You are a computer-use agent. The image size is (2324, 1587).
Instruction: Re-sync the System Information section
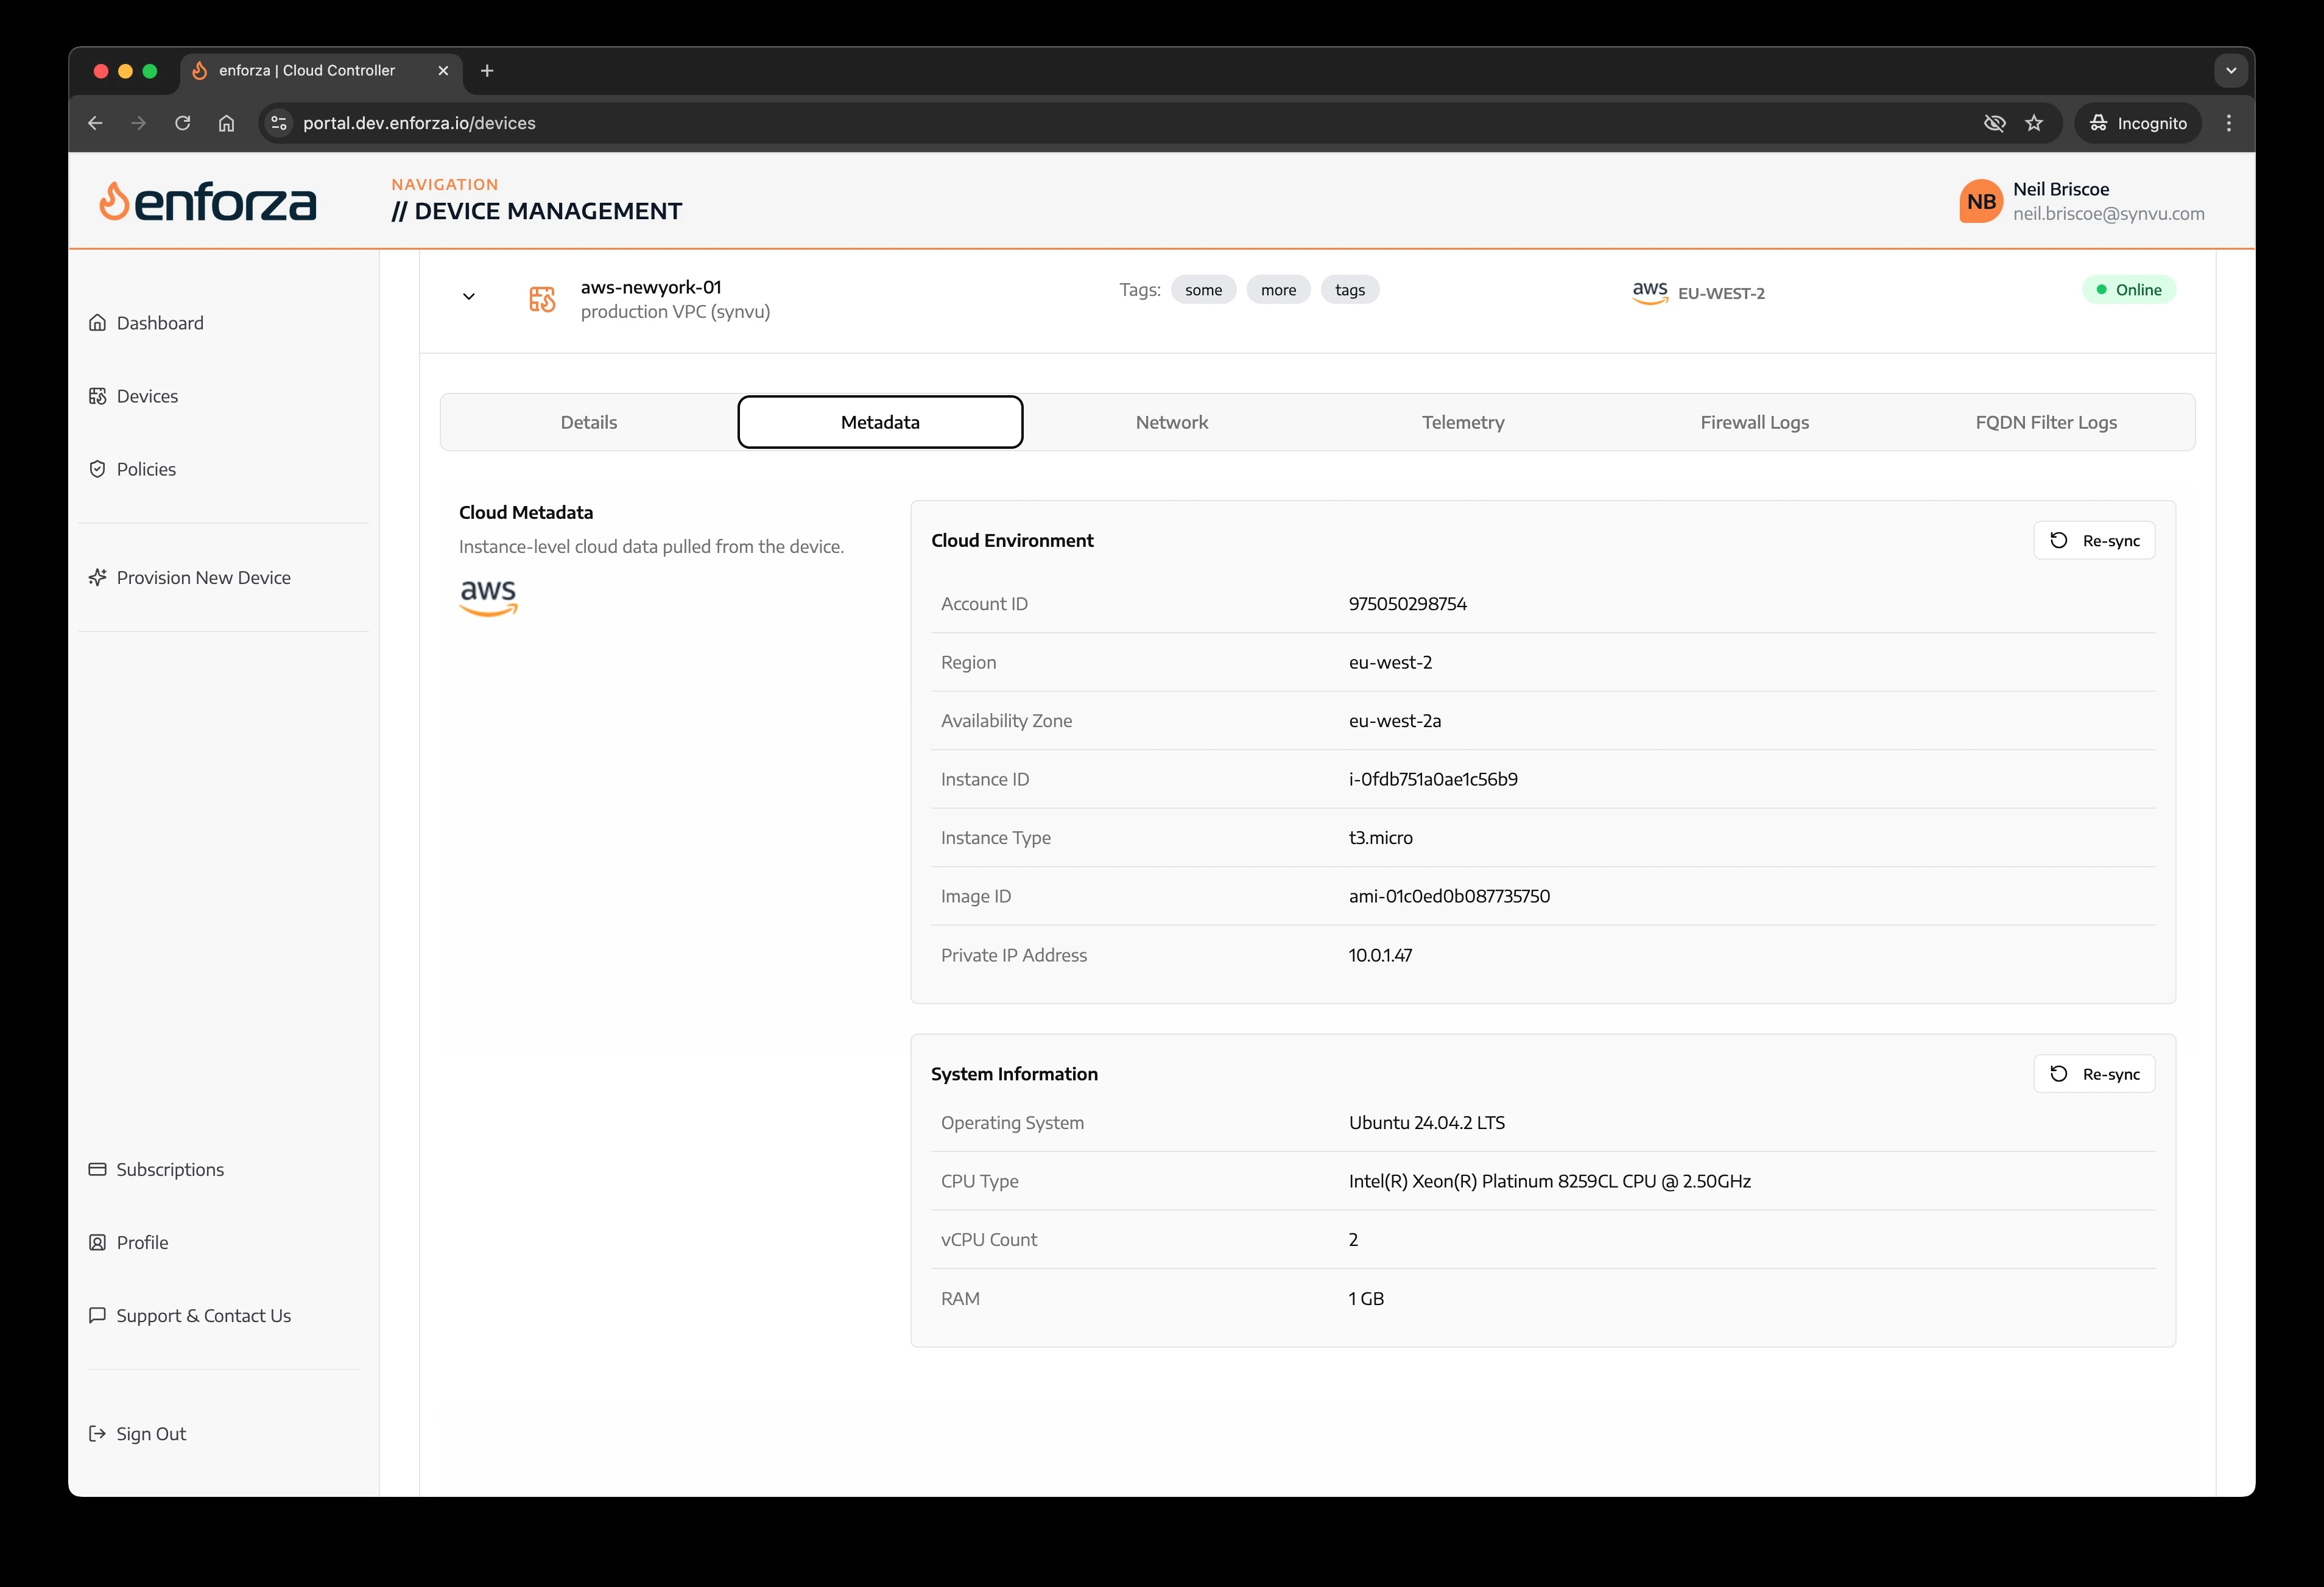pos(2094,1073)
